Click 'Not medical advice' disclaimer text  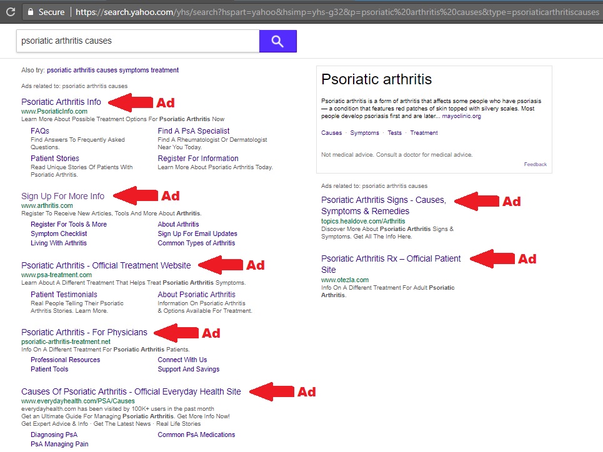[x=397, y=154]
